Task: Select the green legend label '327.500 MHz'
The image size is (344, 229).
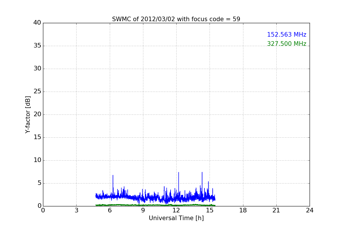Action: click(x=287, y=44)
